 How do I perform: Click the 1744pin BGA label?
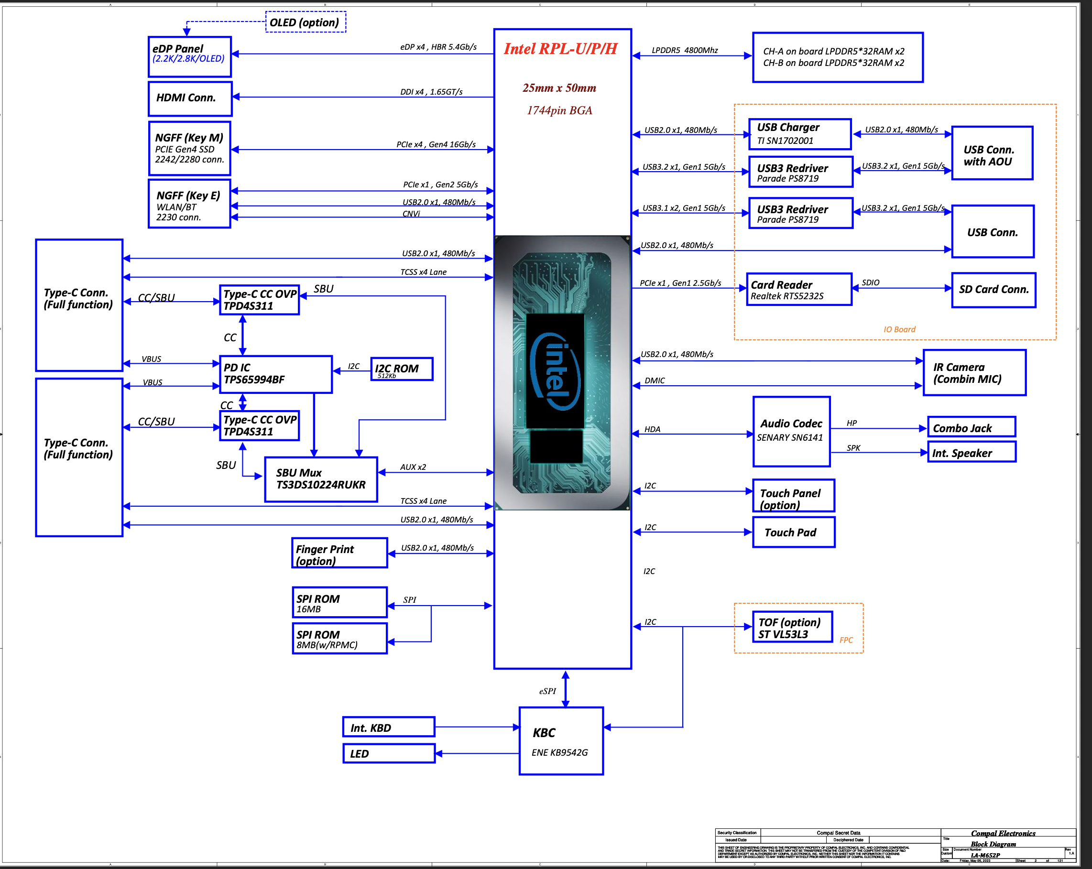tap(559, 110)
